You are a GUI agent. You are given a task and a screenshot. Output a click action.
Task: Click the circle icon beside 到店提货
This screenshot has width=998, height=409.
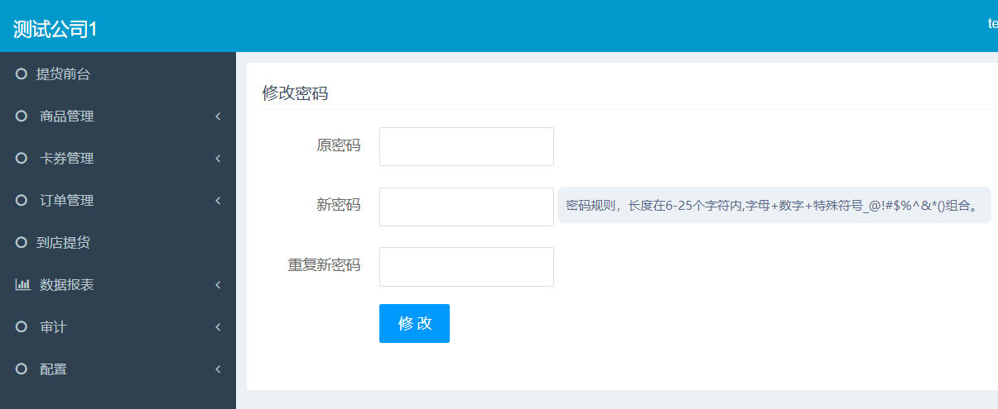click(x=22, y=243)
